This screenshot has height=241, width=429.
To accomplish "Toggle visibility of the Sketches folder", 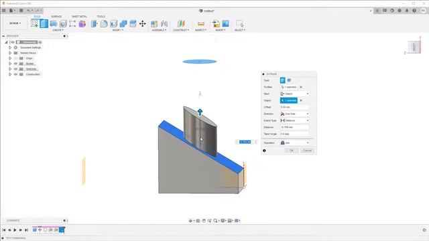I will click(x=15, y=69).
